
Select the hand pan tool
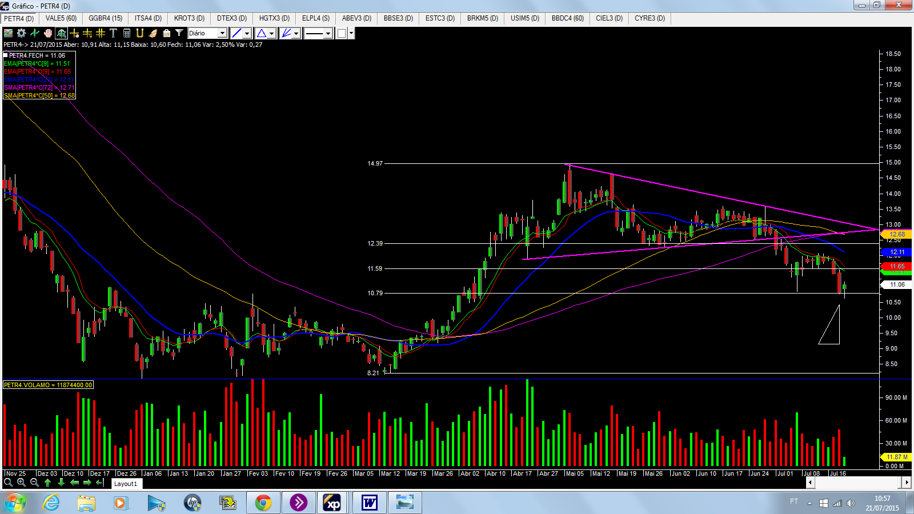(48, 33)
